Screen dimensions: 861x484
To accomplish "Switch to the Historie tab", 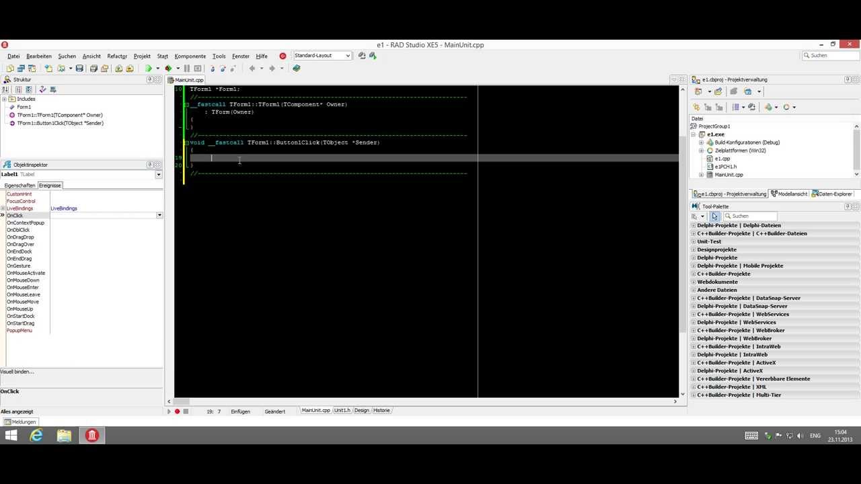I will (381, 410).
